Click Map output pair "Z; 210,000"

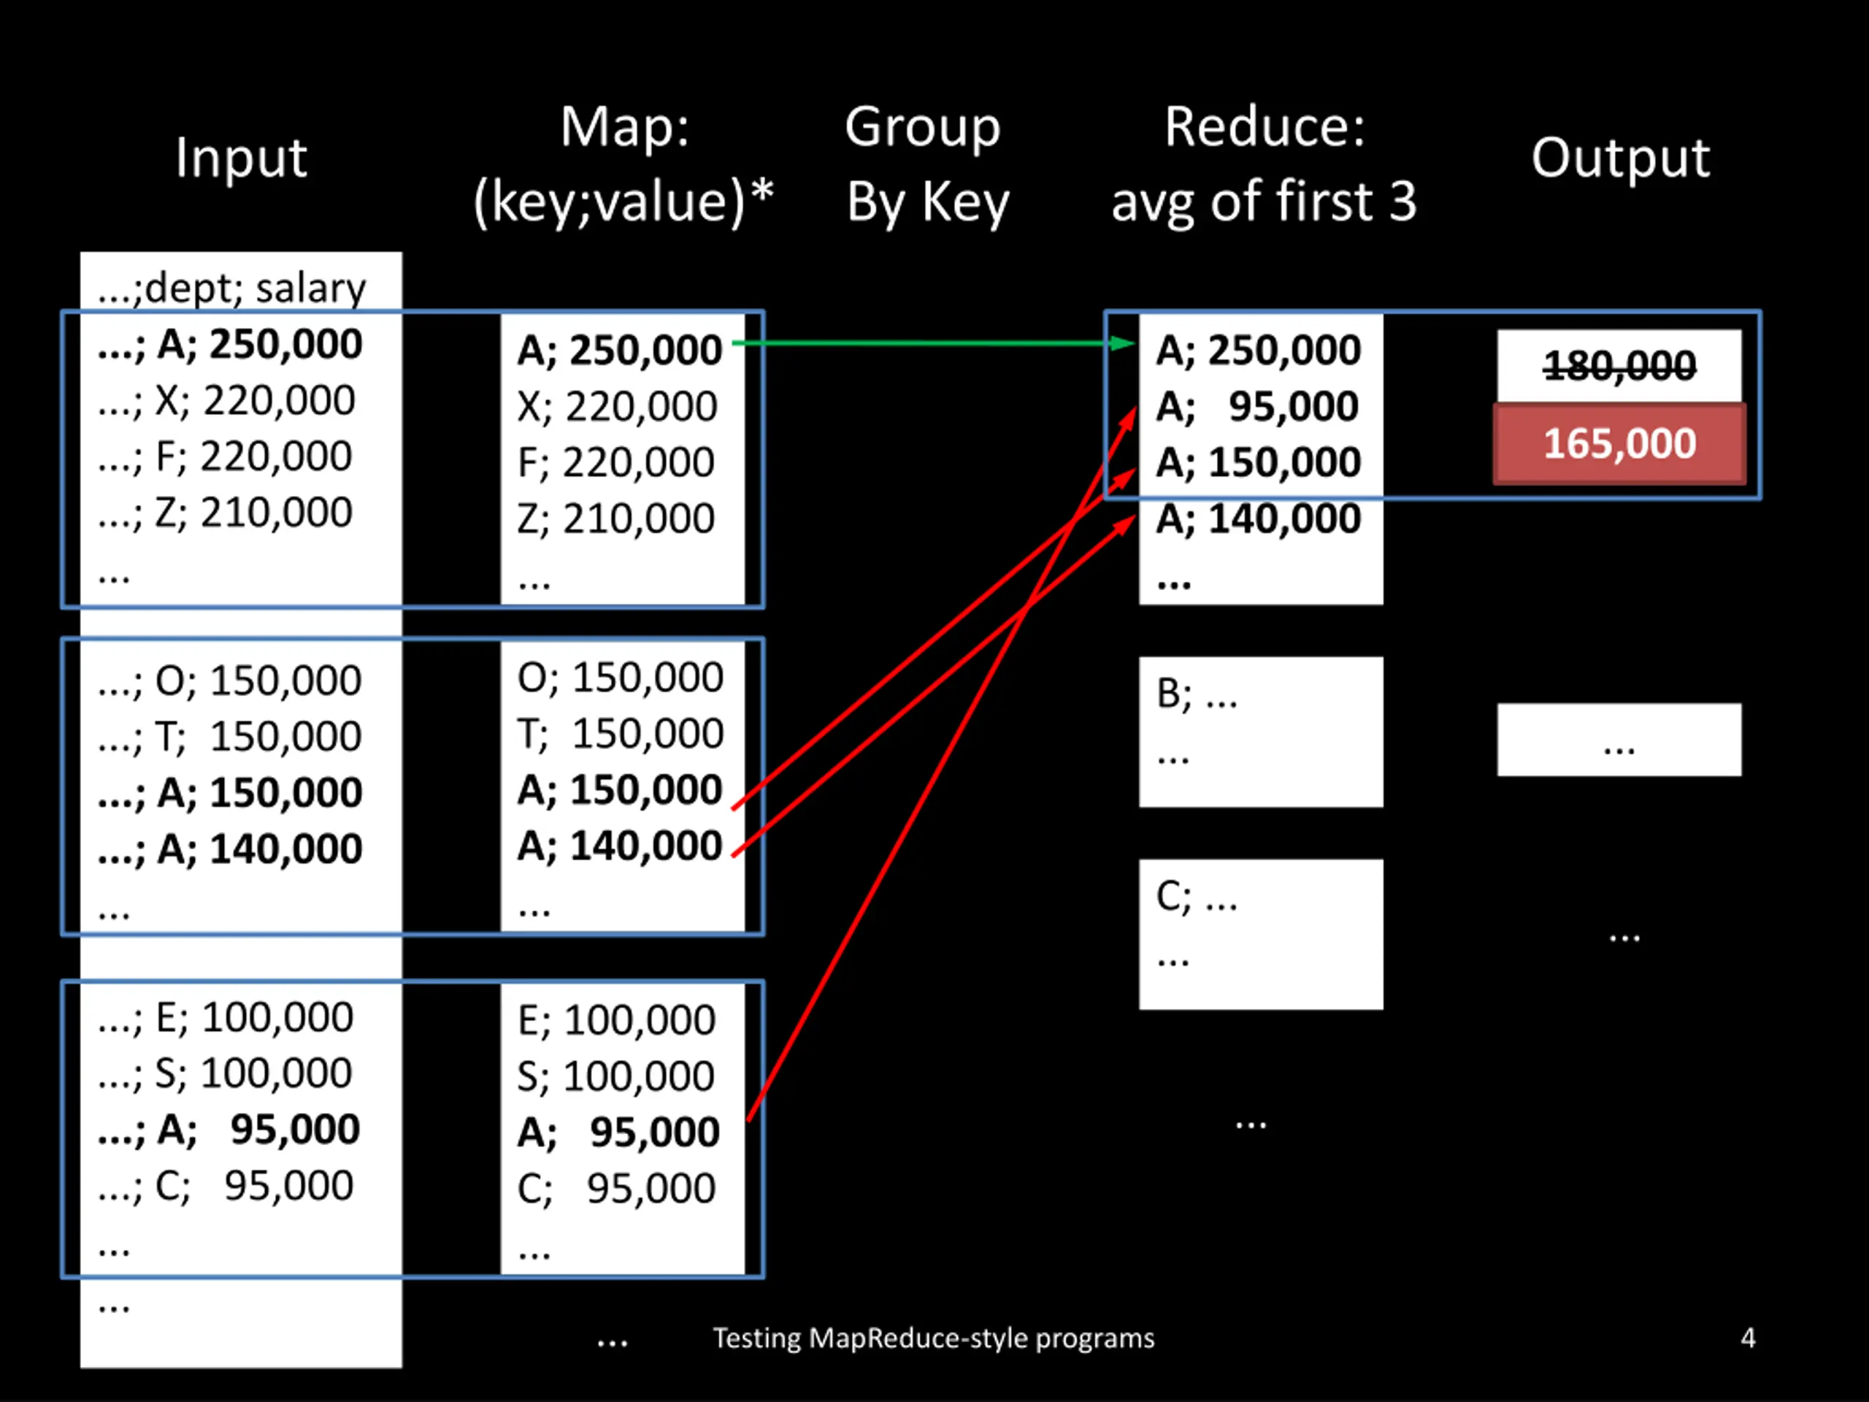(616, 519)
